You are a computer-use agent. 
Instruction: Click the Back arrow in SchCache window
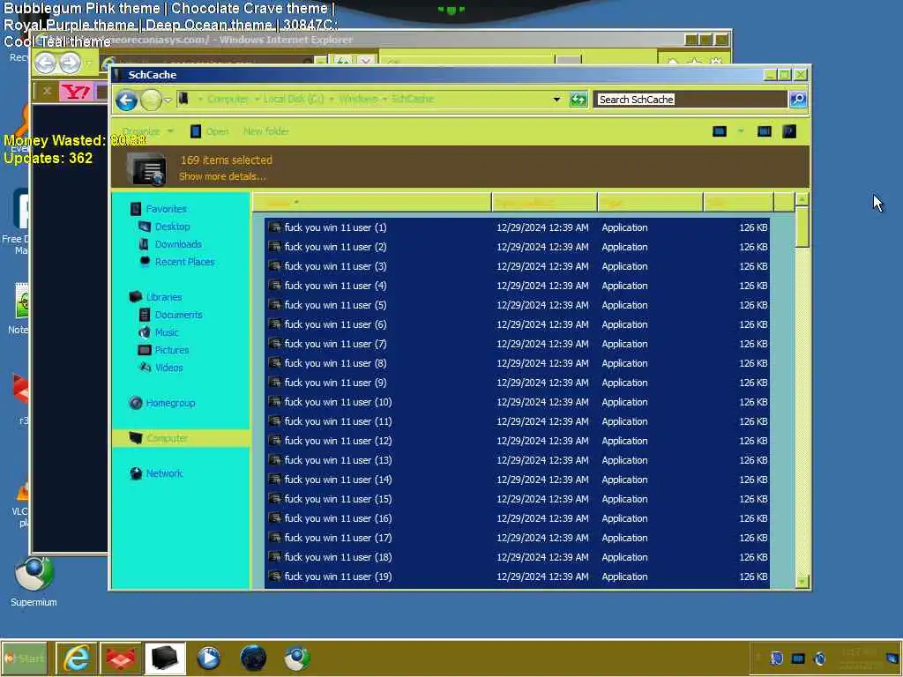[126, 100]
